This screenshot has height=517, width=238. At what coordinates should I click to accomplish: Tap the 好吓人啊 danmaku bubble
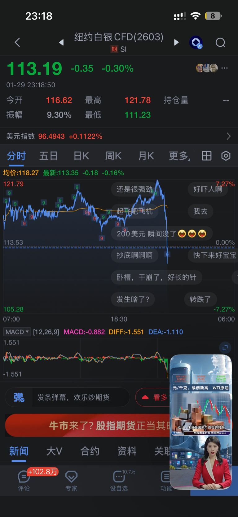208,189
